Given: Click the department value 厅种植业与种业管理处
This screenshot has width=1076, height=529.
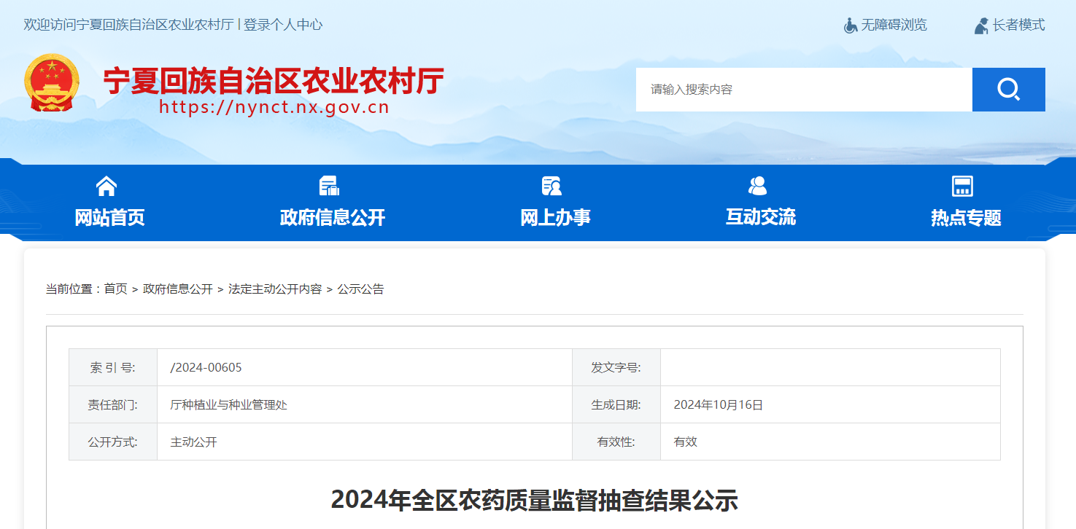Looking at the screenshot, I should (x=229, y=404).
